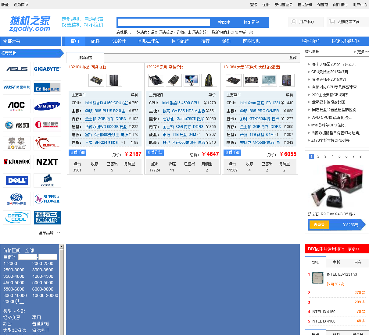Open user center with person icon

pos(306,22)
